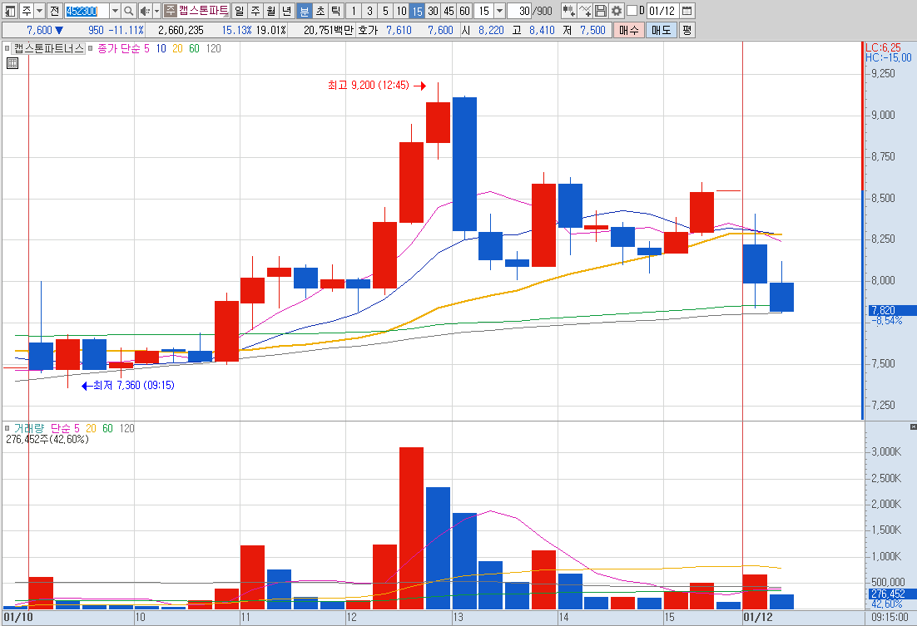Click the bar count field showing 30

point(520,11)
